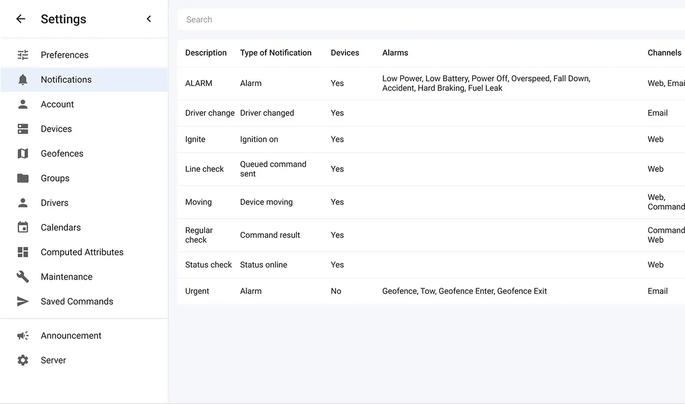Select the Ignite row description
Screen dimensions: 685x405
point(195,139)
